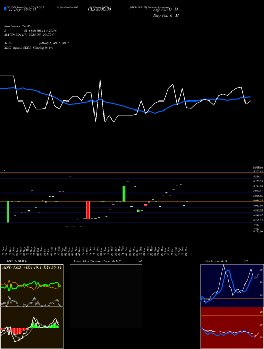The image size is (264, 349).
Task: Click the 'Avg Vol: 0 M' label
Action: 166,10
